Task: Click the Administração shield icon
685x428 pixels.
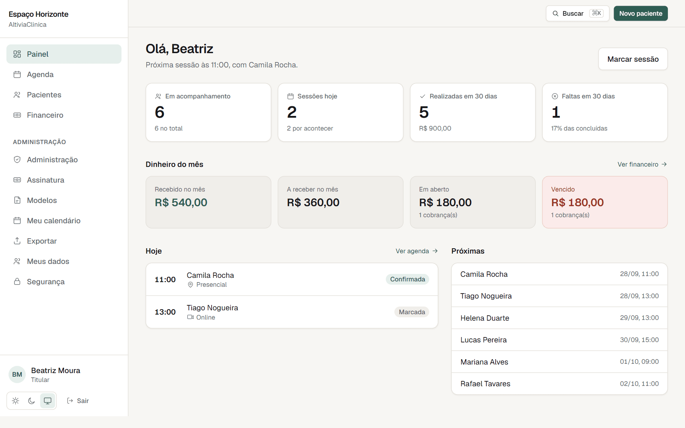Action: pyautogui.click(x=17, y=160)
